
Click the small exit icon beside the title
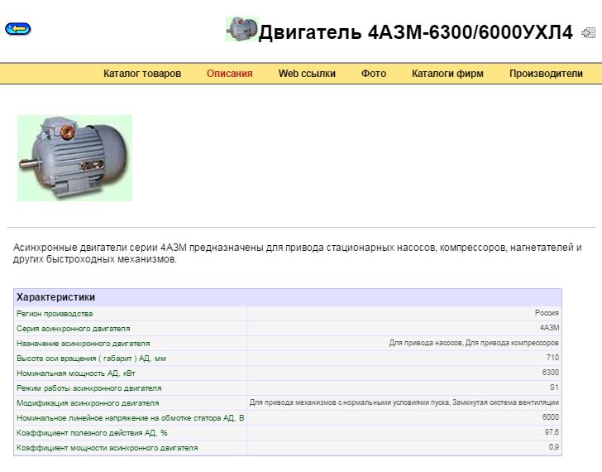588,32
